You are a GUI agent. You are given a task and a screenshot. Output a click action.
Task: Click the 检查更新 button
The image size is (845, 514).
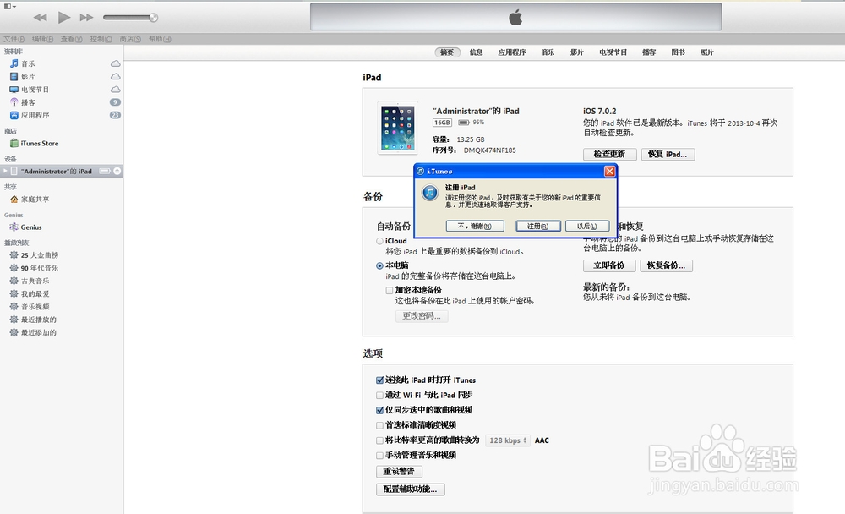tap(609, 154)
